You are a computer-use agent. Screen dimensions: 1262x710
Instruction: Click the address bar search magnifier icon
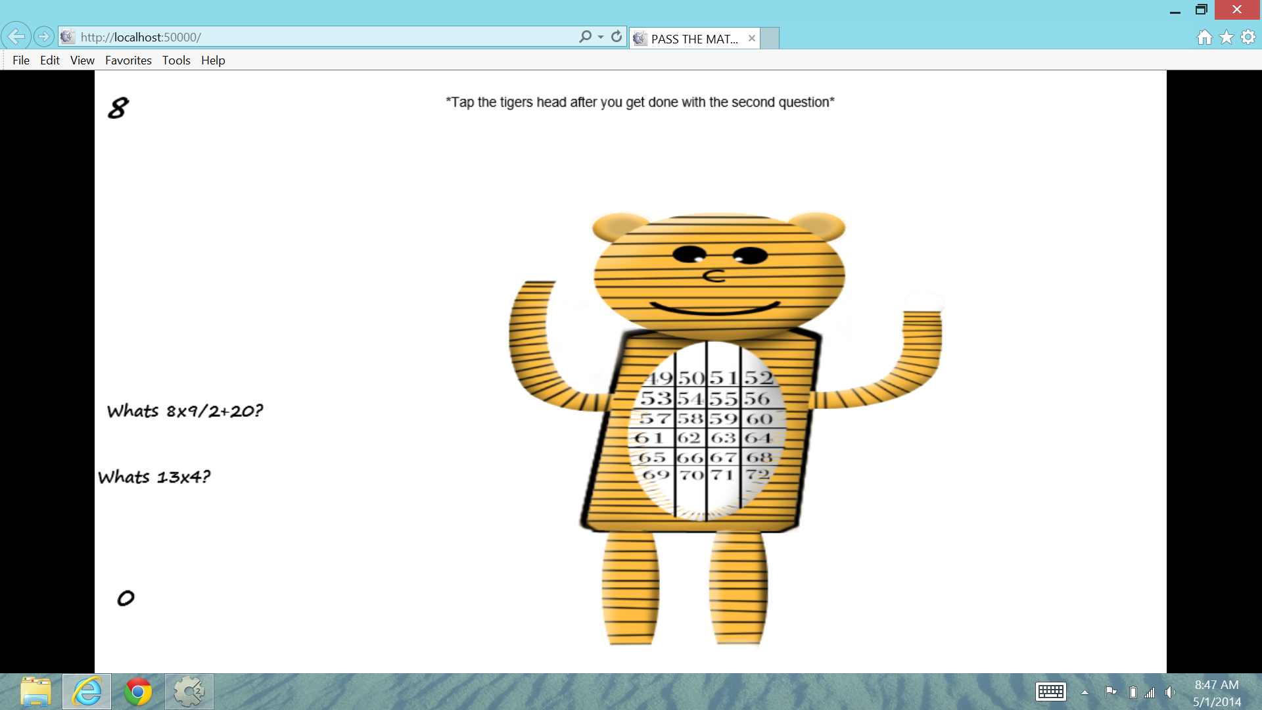tap(584, 37)
